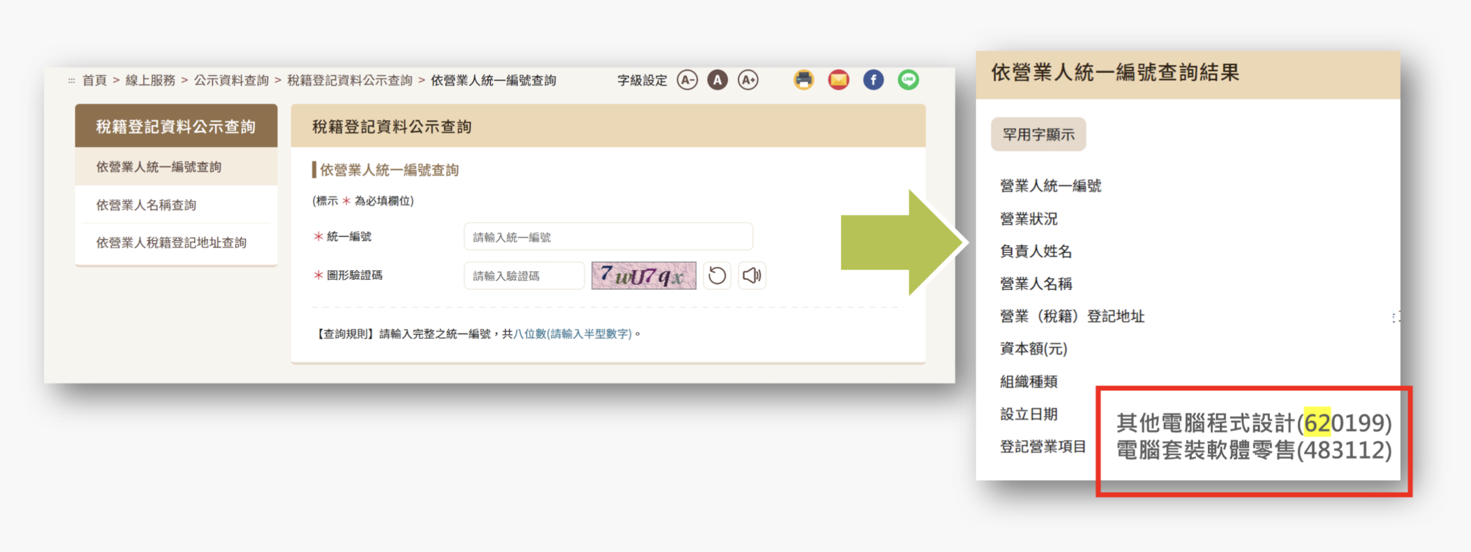Click the 罕用字顯示 button
1471x552 pixels.
coord(1038,135)
